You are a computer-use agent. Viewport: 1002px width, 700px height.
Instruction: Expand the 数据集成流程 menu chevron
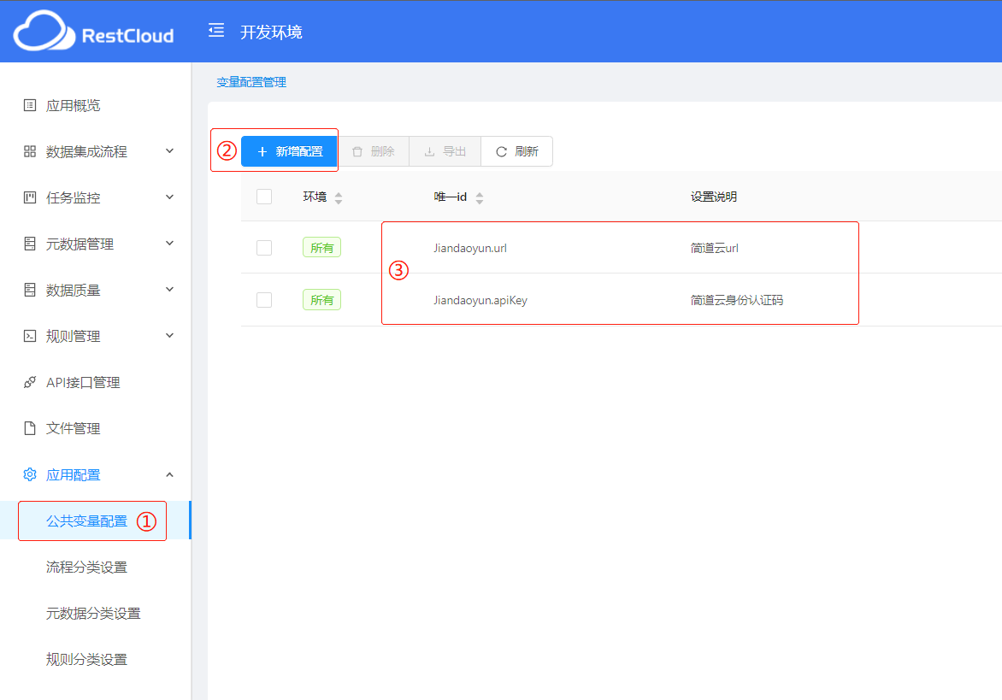click(169, 151)
